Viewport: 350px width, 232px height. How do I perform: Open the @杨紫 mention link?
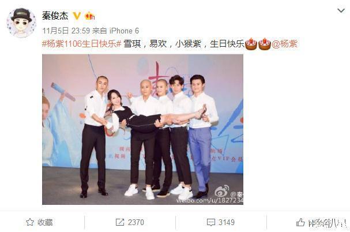285,44
